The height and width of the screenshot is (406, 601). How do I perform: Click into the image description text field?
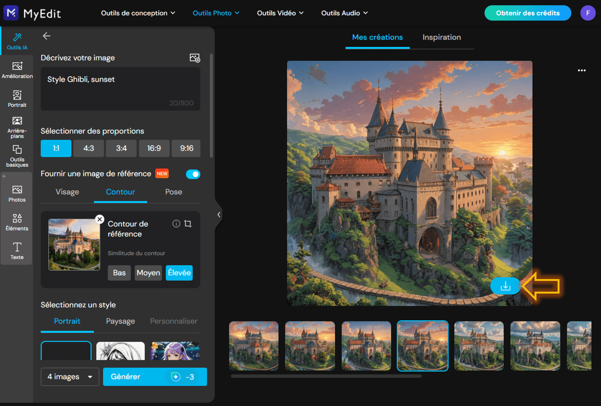pyautogui.click(x=120, y=89)
